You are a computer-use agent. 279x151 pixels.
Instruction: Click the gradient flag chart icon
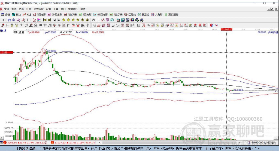[x=39, y=20]
